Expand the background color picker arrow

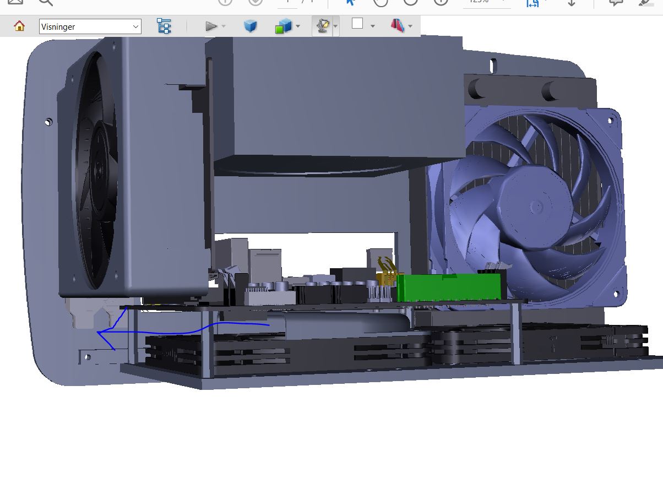[372, 26]
